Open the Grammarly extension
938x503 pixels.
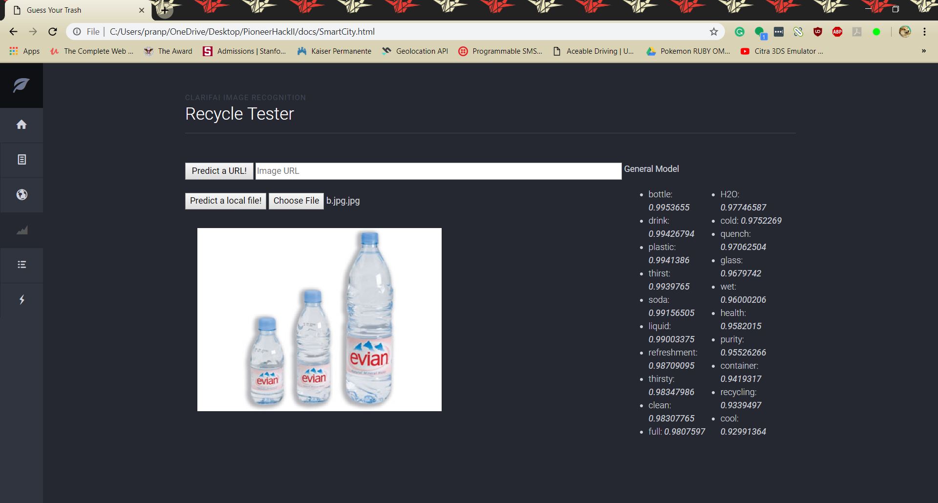point(740,32)
